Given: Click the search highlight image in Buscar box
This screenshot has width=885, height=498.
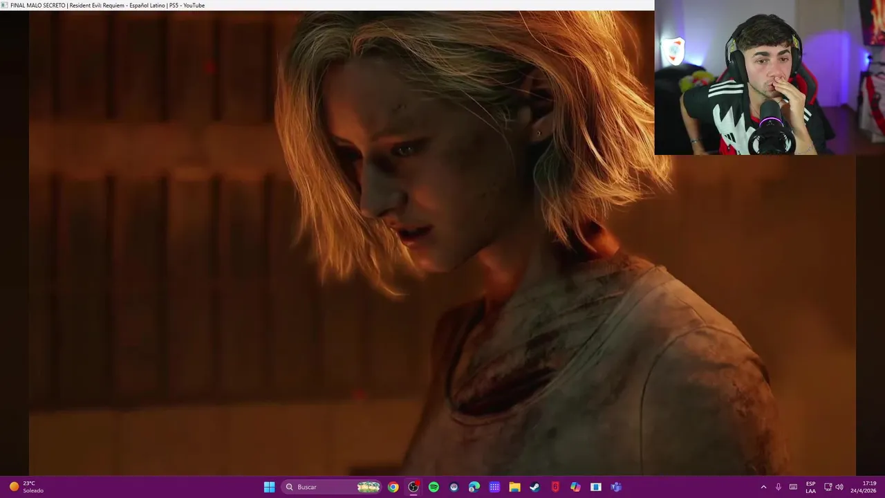Looking at the screenshot, I should [x=369, y=487].
